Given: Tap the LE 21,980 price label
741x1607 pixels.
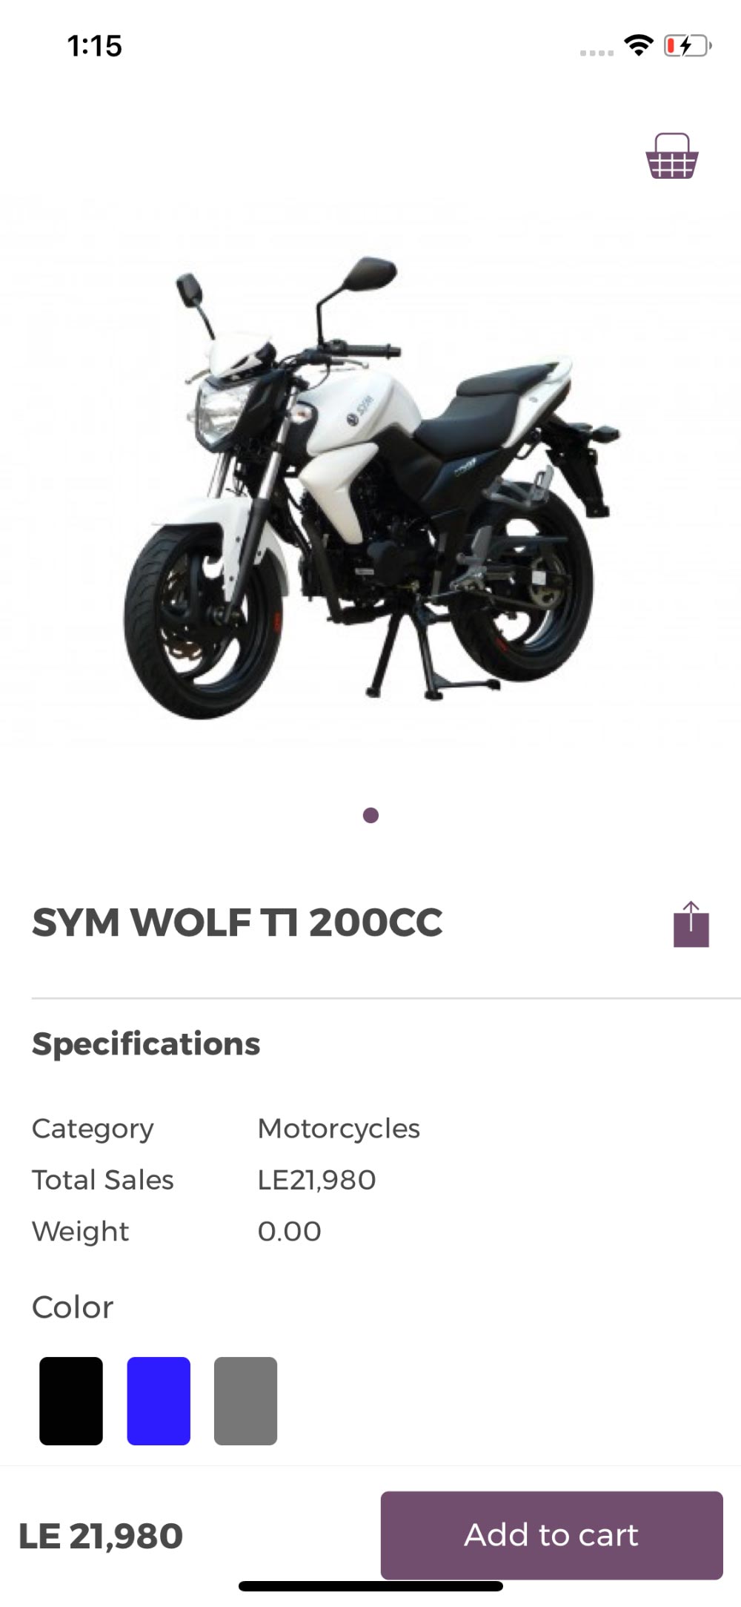Looking at the screenshot, I should [101, 1537].
